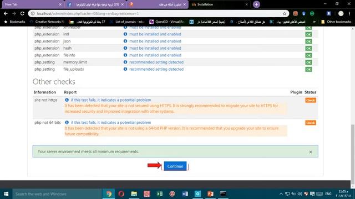Bookmark this page with the star icon
The image size is (355, 199).
pos(285,13)
